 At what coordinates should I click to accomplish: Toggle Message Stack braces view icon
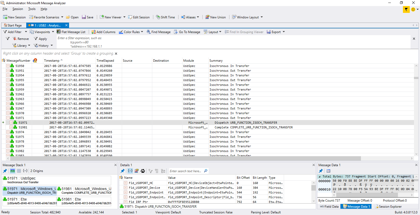tap(25, 171)
